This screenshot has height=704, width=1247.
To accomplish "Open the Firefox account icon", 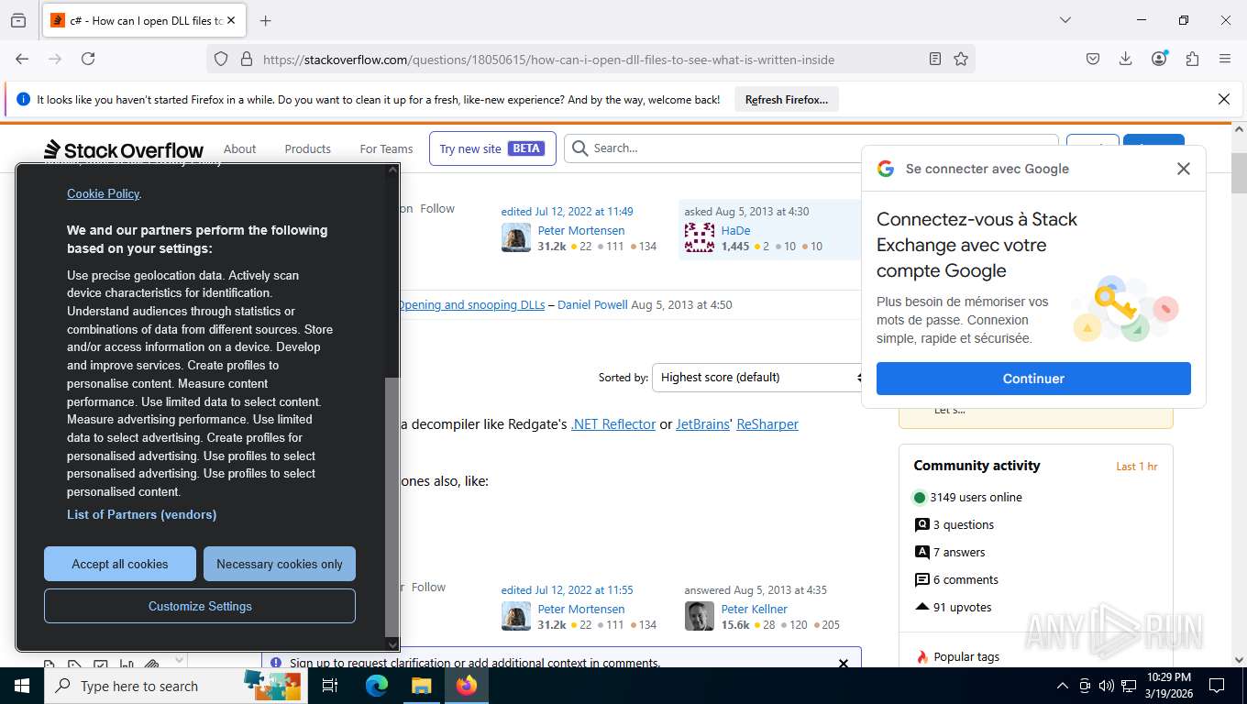I will 1159,59.
